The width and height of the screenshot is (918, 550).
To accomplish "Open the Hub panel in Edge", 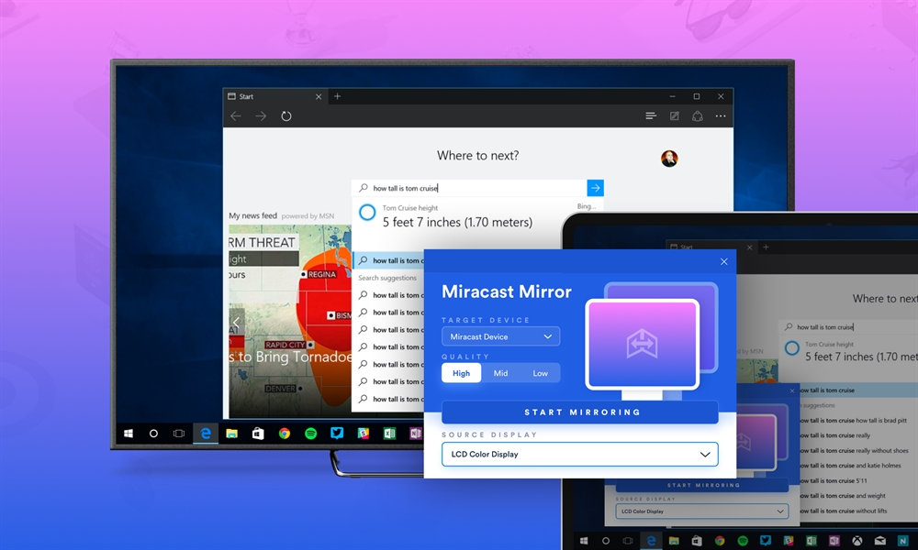I will tap(651, 115).
